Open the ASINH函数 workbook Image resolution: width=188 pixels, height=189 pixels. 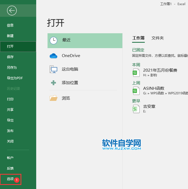pos(154,88)
